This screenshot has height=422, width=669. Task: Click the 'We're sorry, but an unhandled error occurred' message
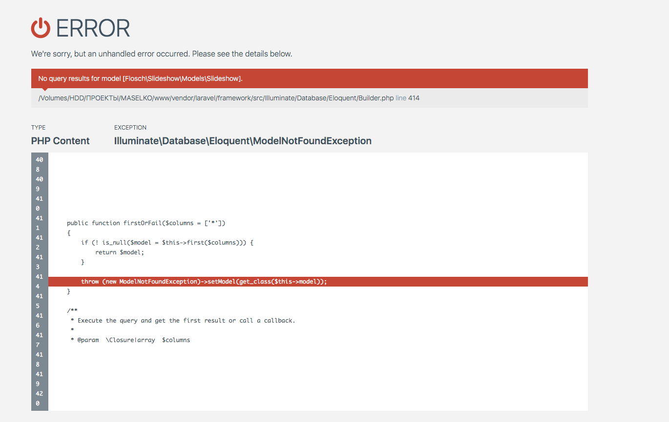(x=162, y=54)
